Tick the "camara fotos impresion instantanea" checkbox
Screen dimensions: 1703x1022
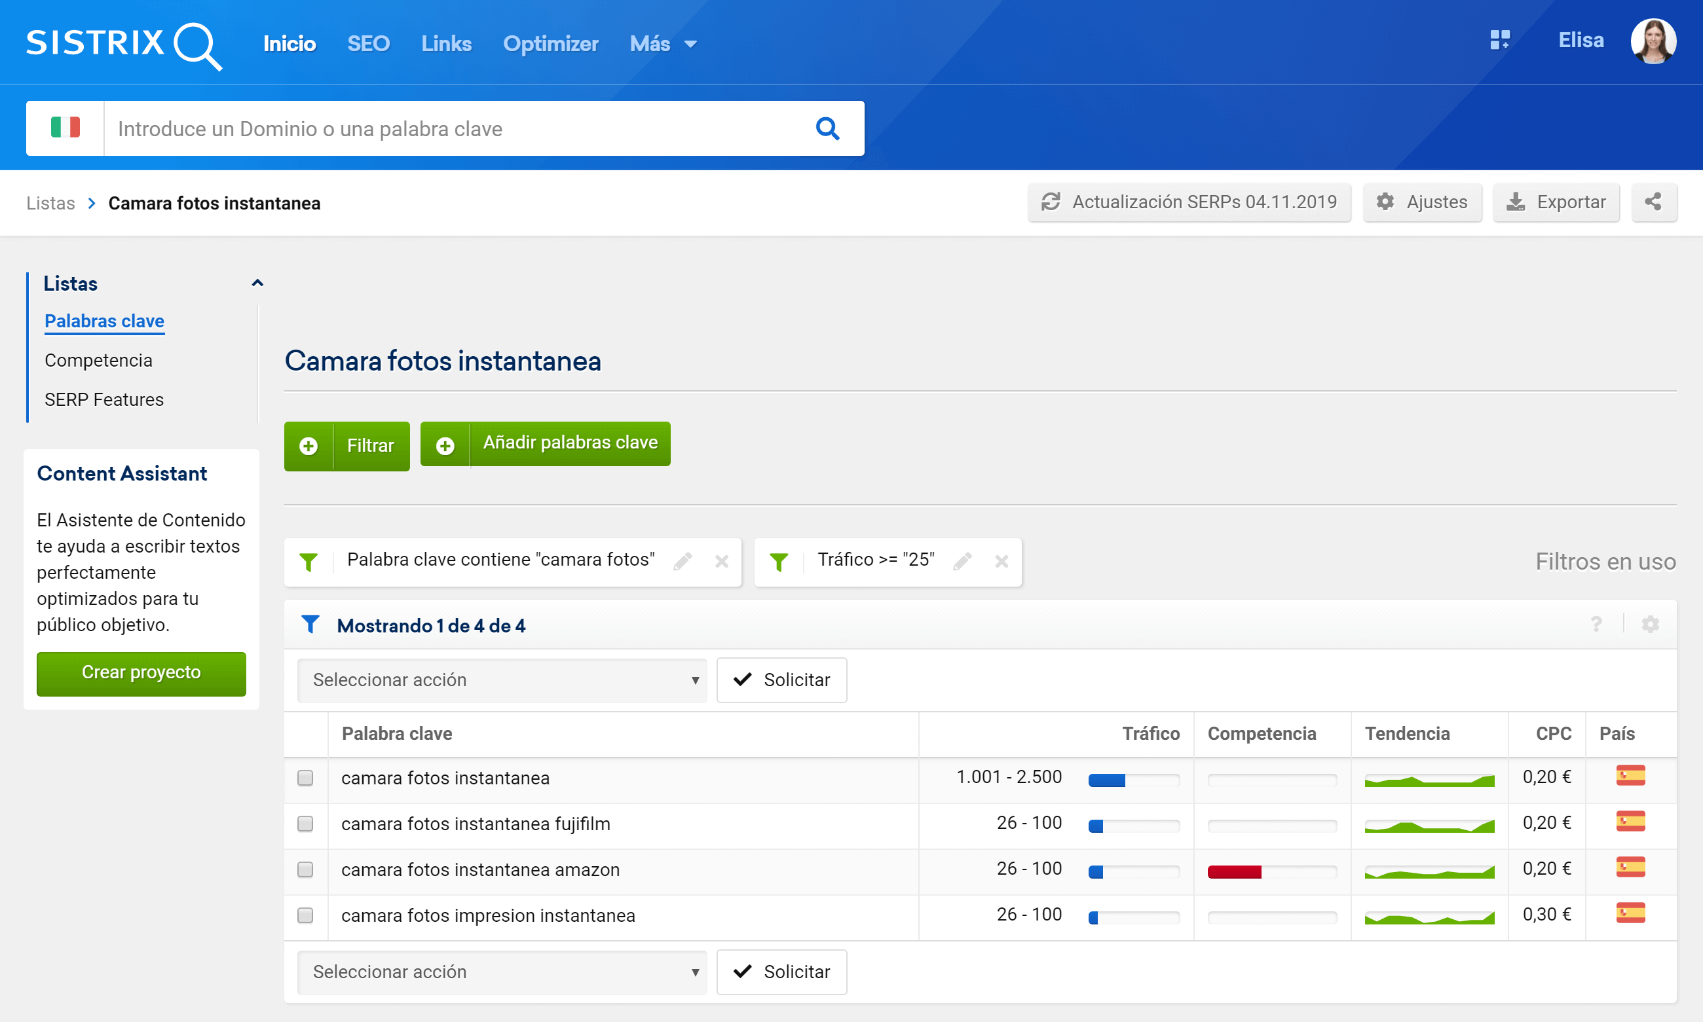305,915
